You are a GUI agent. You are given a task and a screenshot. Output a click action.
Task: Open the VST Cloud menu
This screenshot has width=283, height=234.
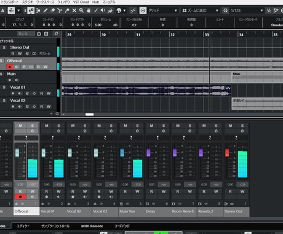pos(81,2)
